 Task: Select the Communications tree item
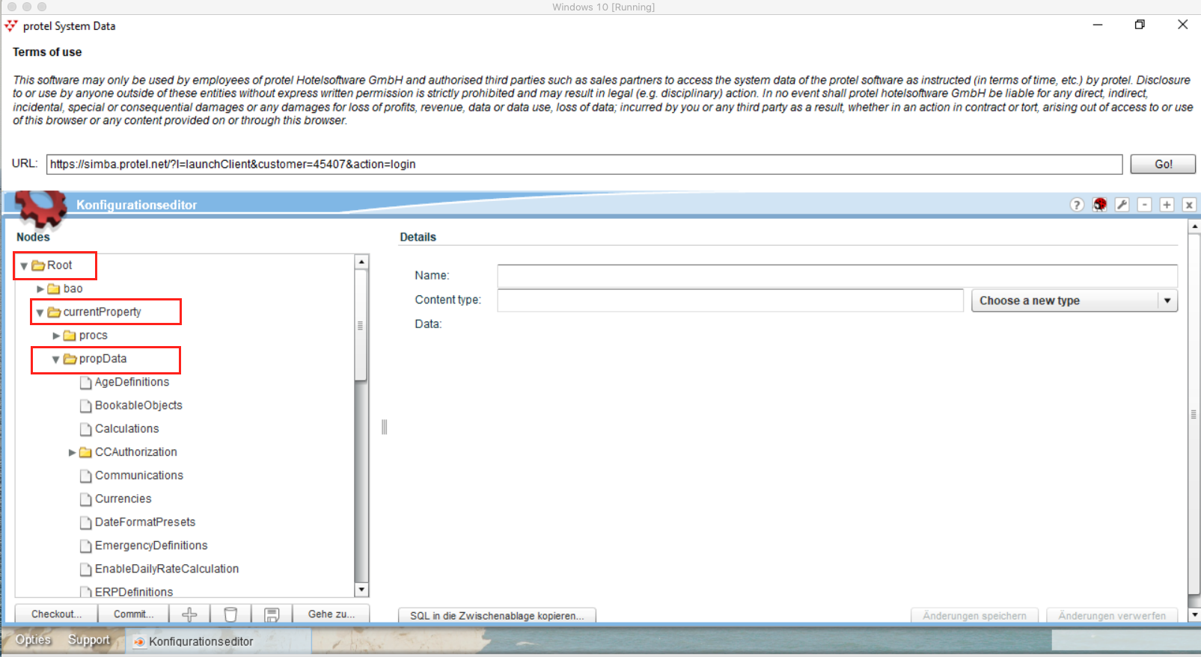138,475
